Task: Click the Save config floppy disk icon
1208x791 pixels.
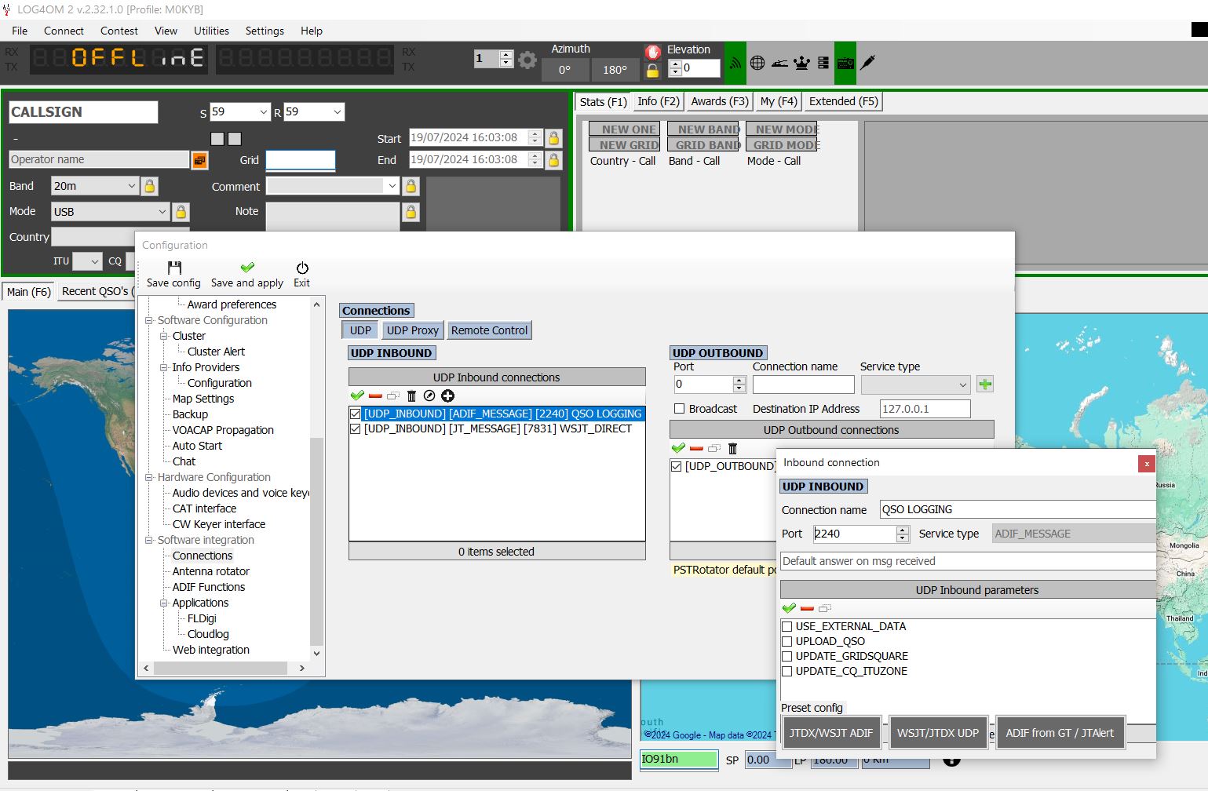Action: point(174,268)
